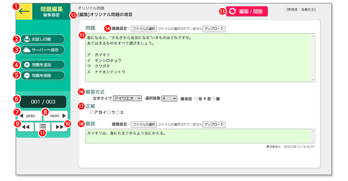Click into the 解説 text area

(200, 136)
